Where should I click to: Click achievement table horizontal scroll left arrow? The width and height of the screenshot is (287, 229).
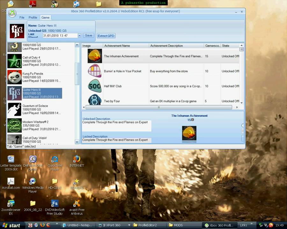click(x=84, y=107)
